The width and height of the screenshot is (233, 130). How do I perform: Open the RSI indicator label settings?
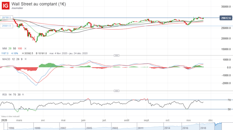pos(5,94)
